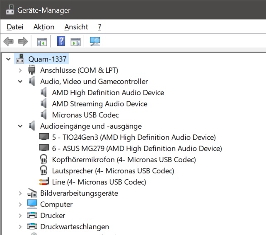The height and width of the screenshot is (235, 266).
Task: Click the Geräte-Manager window title text
Action: click(44, 10)
